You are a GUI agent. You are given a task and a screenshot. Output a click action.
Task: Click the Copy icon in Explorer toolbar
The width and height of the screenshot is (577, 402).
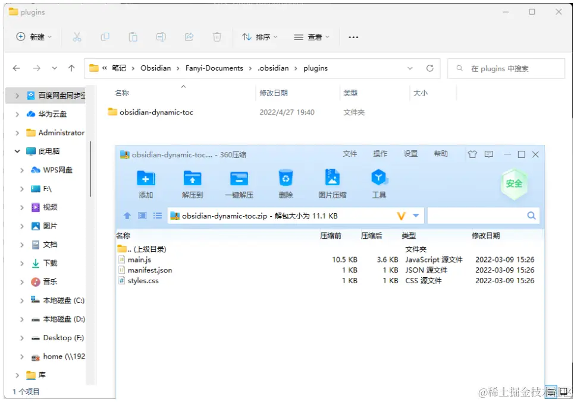pyautogui.click(x=105, y=37)
